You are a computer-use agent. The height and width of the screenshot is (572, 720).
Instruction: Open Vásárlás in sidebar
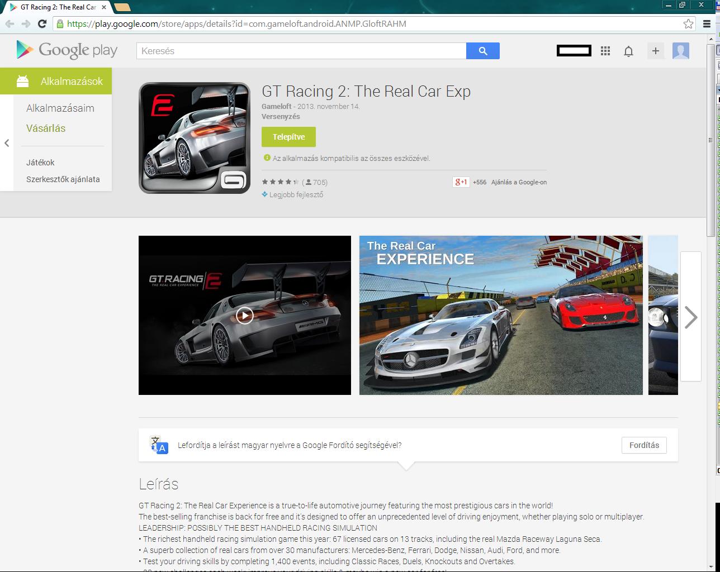coord(46,128)
